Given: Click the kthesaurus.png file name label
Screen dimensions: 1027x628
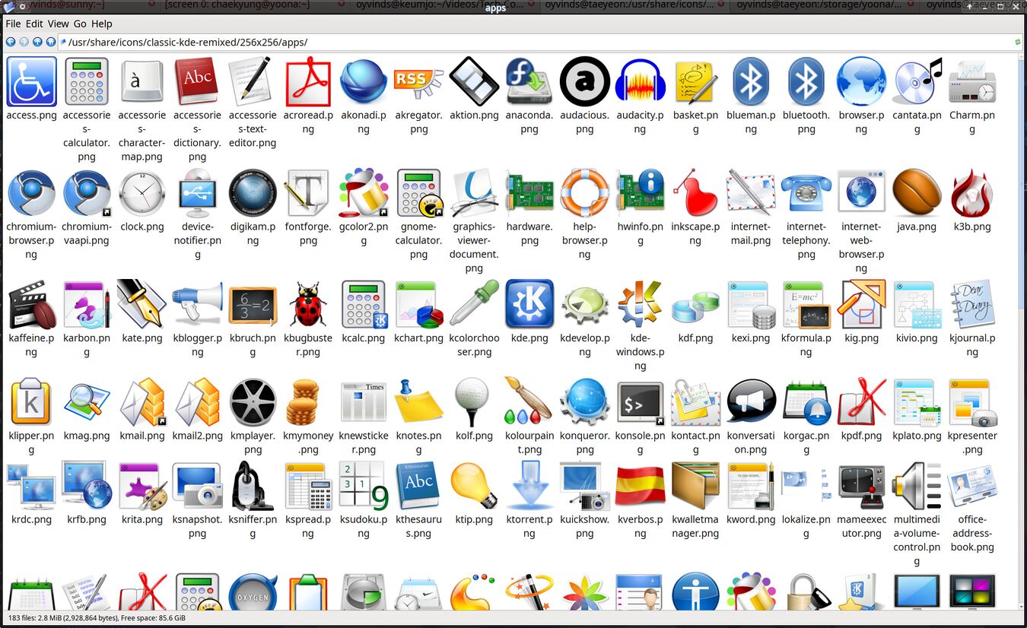Looking at the screenshot, I should 418,527.
